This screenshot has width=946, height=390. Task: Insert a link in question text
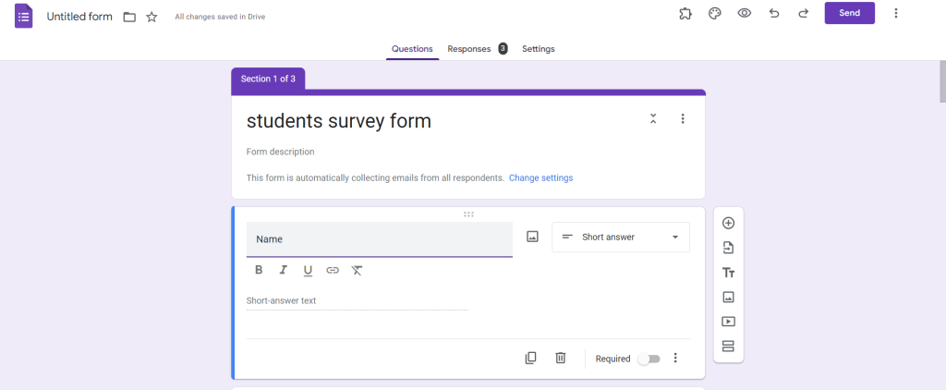333,270
